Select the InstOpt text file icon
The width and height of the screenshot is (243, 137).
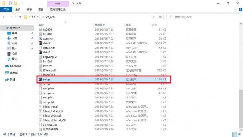40,66
